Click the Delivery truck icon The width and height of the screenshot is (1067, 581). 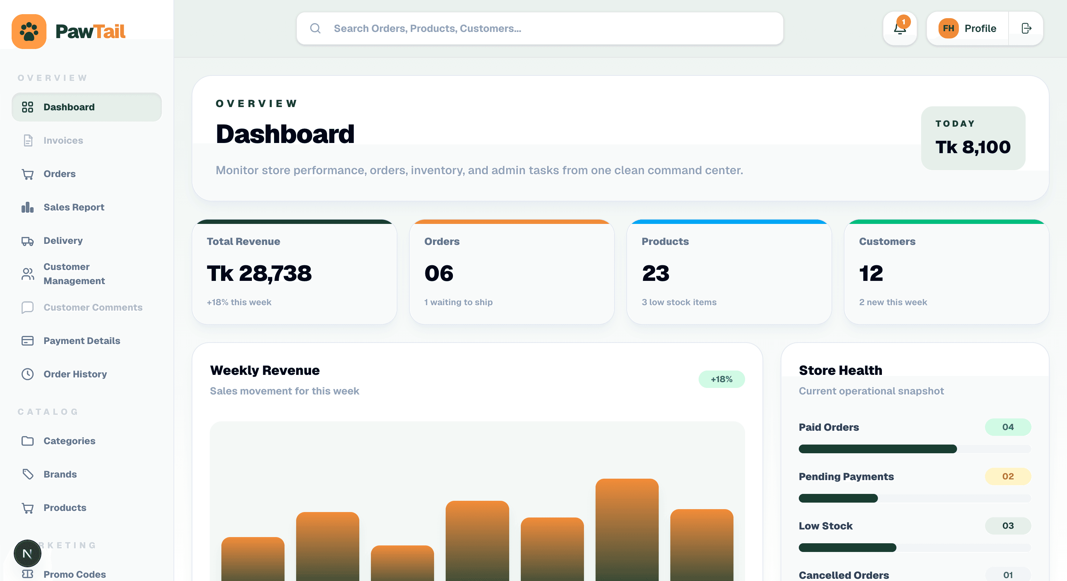pos(28,241)
